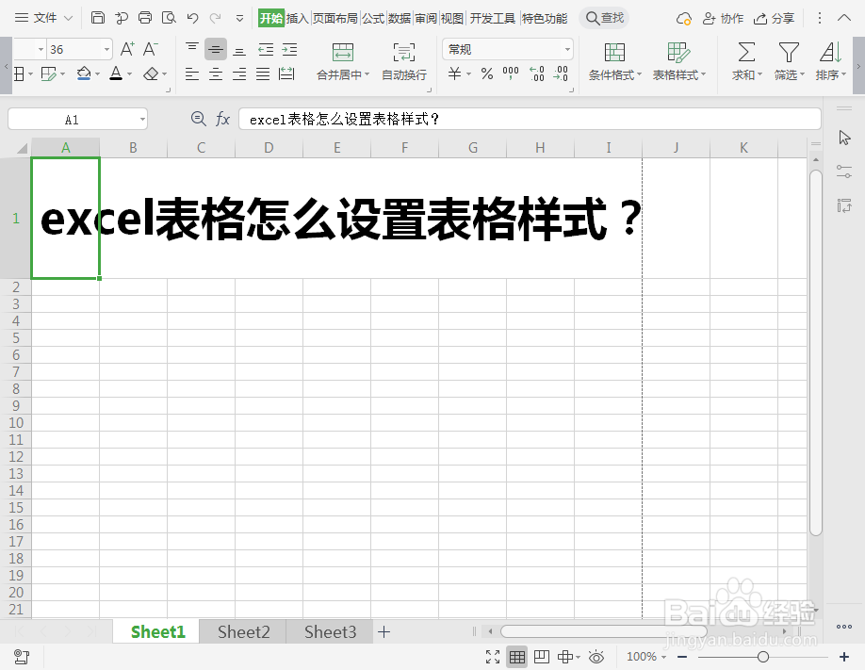Open the font size dropdown
Image resolution: width=865 pixels, height=670 pixels.
pyautogui.click(x=105, y=48)
